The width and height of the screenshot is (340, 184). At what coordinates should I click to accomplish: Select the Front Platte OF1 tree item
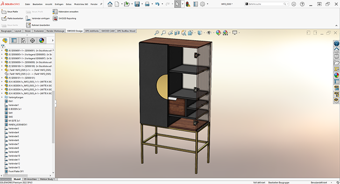(16, 171)
